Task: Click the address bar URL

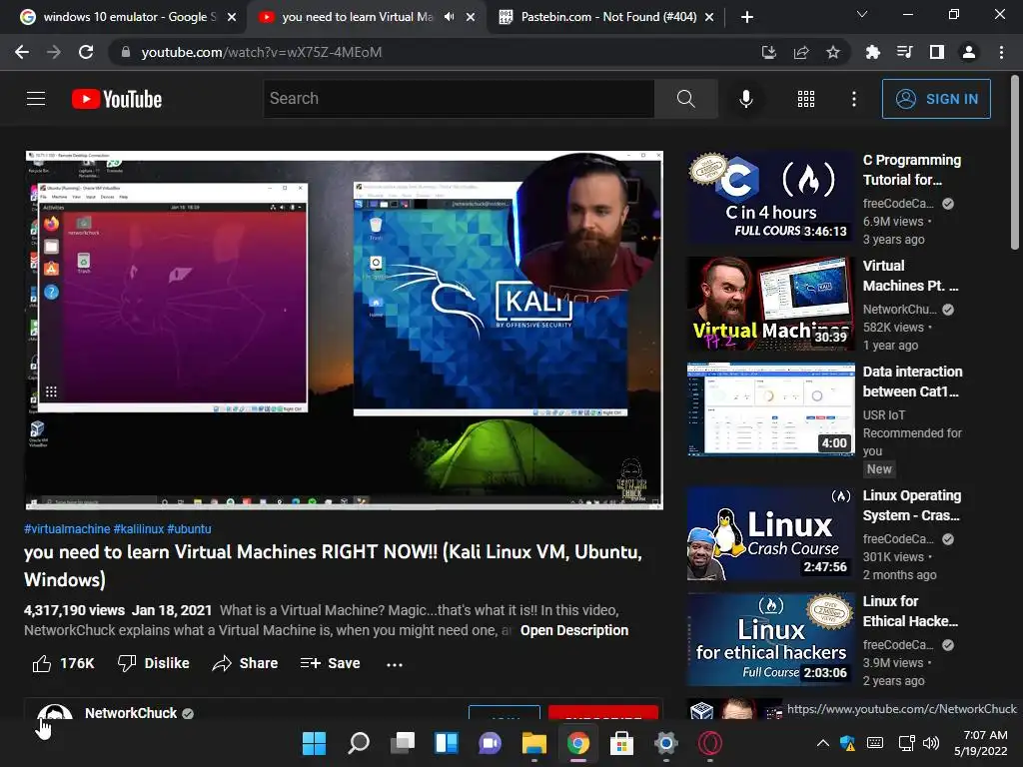Action: pyautogui.click(x=261, y=52)
